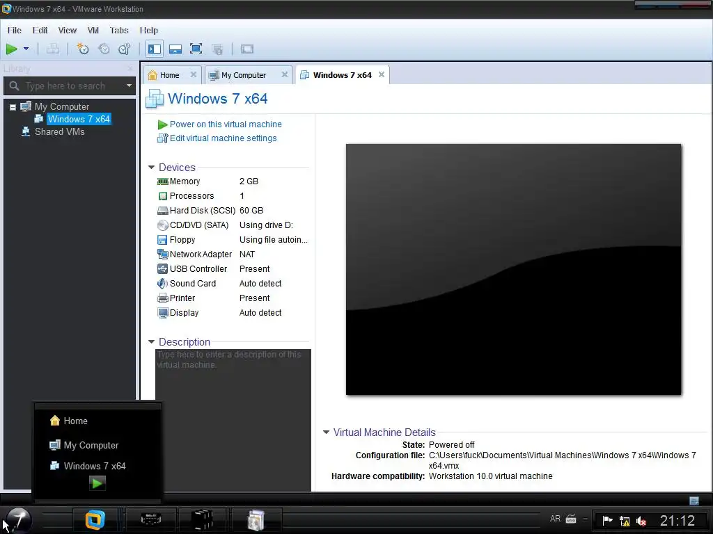The height and width of the screenshot is (534, 713).
Task: Click the description text box
Action: tap(233, 420)
